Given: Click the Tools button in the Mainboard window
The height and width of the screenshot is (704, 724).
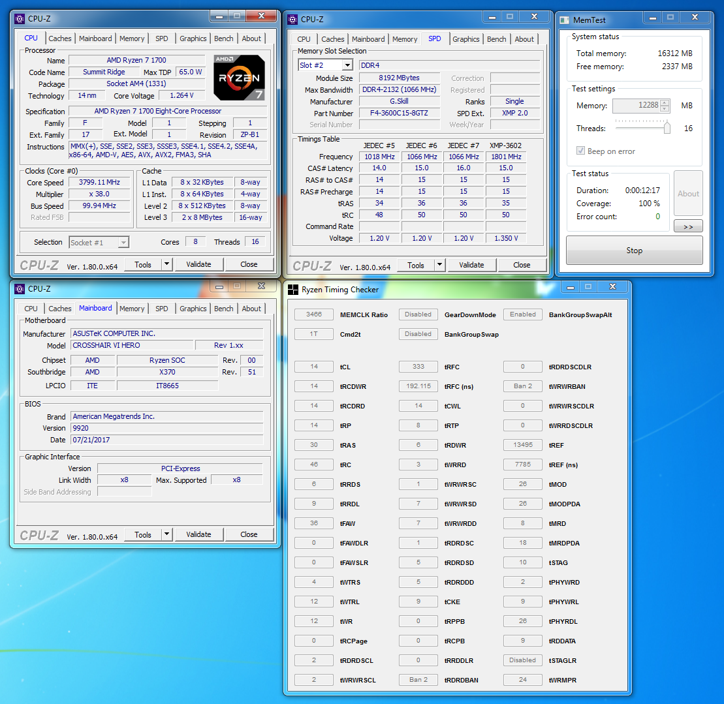Looking at the screenshot, I should click(143, 534).
